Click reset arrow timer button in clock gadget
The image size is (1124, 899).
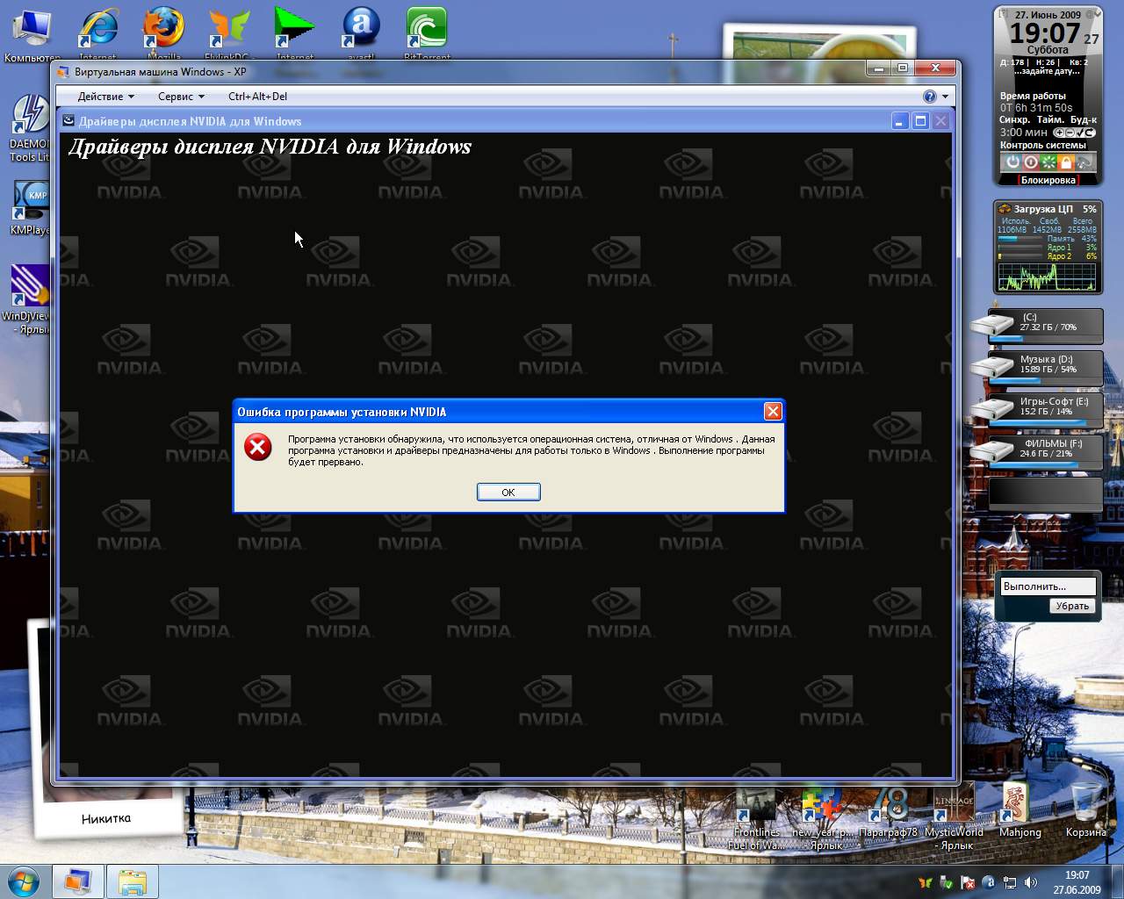pos(1090,133)
